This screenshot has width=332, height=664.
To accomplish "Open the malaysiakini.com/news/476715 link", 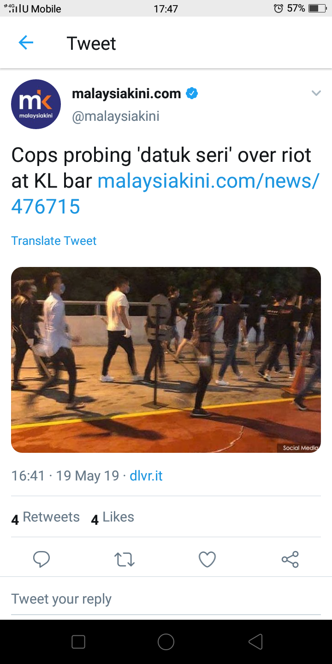I will [165, 194].
